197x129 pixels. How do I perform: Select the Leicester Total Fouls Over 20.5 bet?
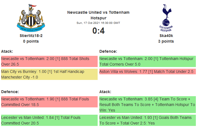[x=49, y=120]
